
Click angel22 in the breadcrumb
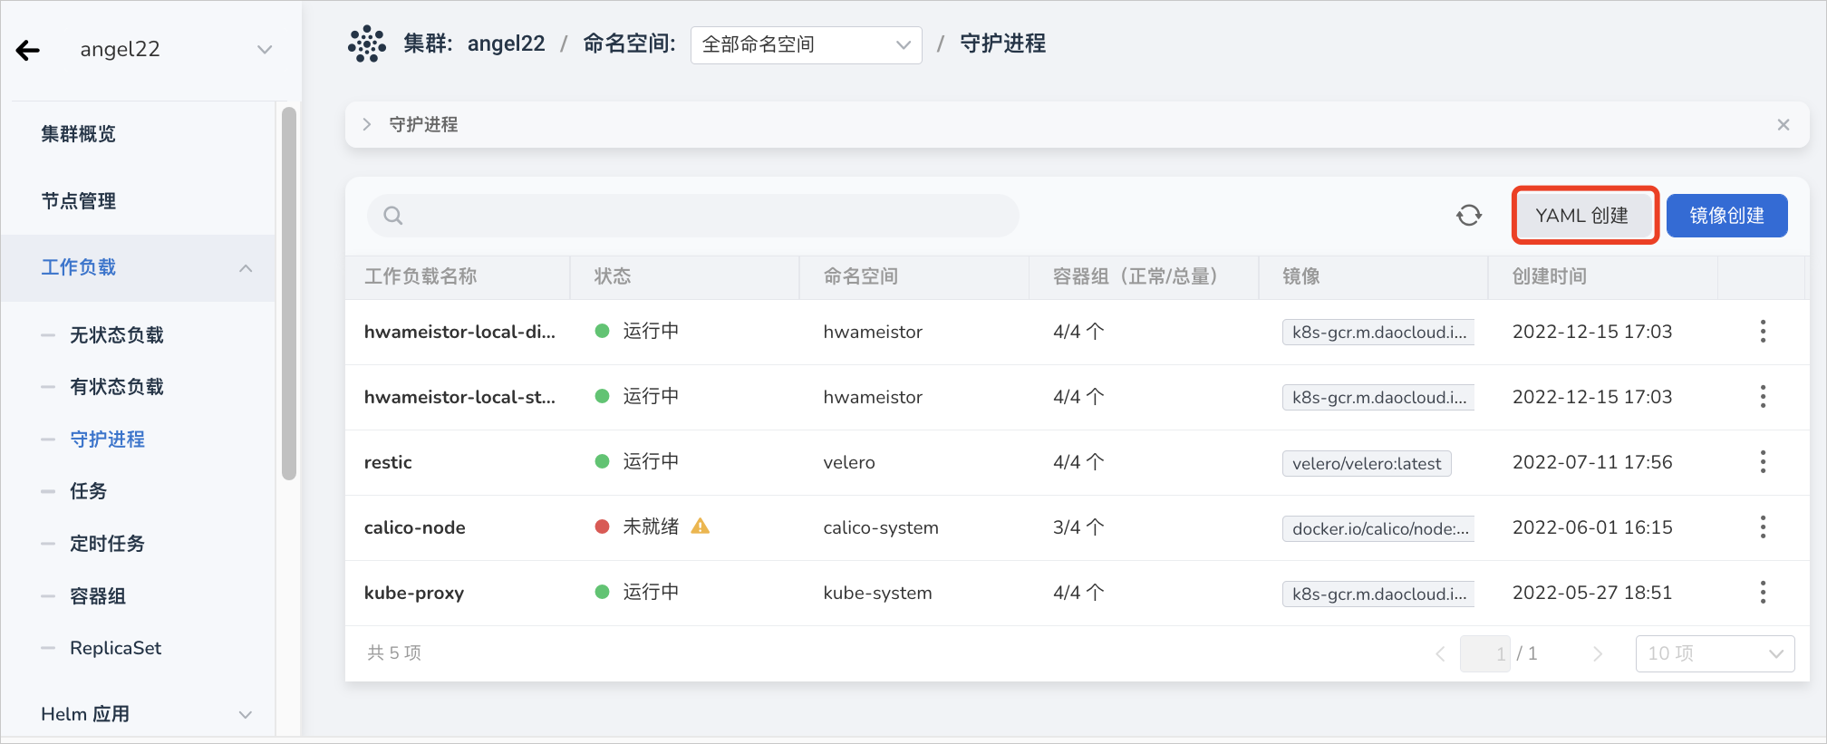coord(507,43)
